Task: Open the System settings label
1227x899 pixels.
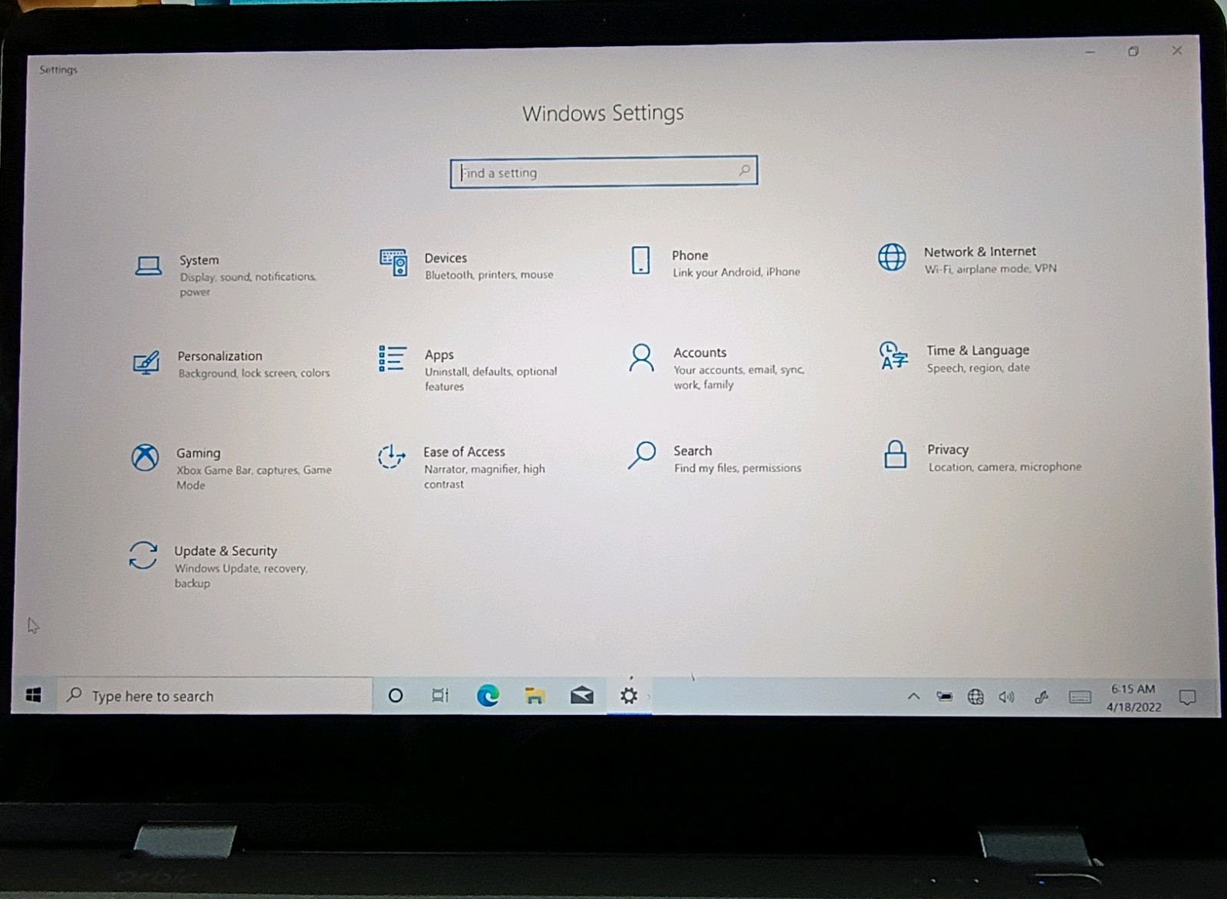Action: point(199,260)
